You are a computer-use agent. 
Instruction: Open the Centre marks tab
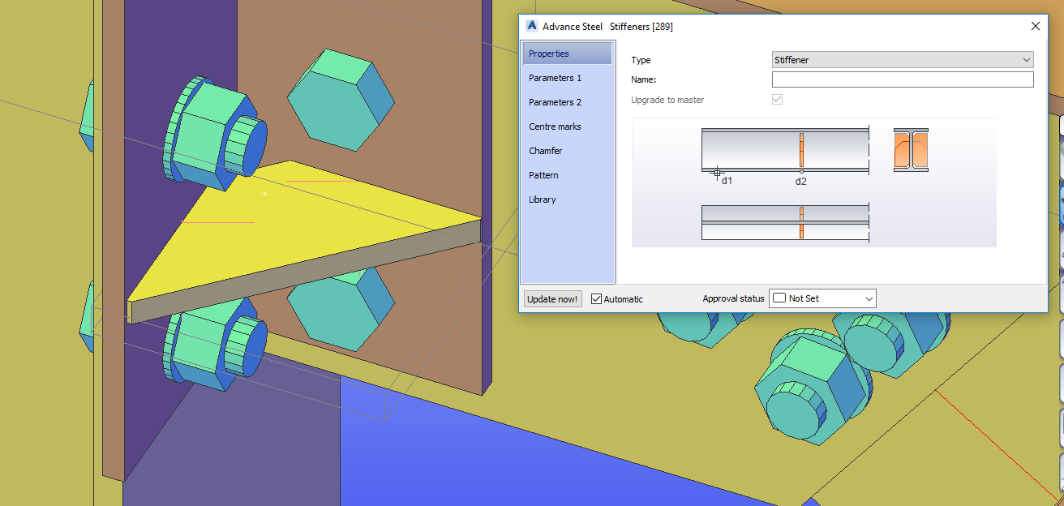[567, 126]
